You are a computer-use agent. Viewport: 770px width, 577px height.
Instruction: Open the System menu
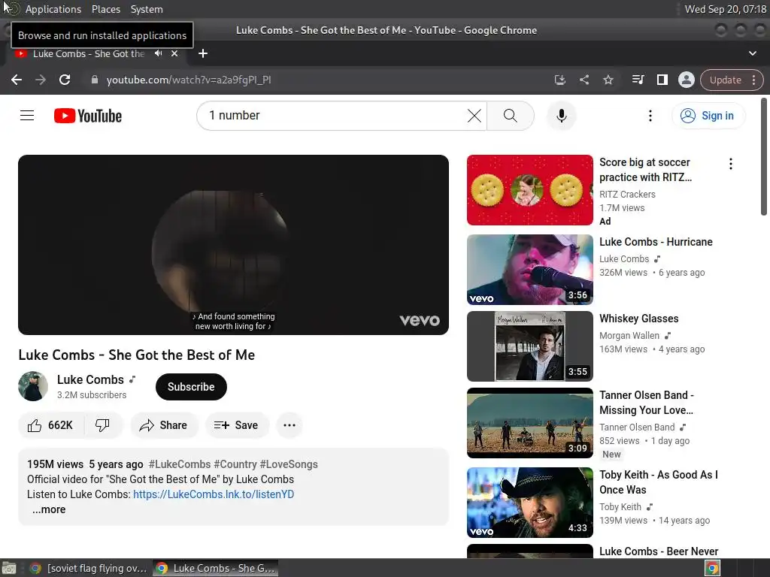(147, 9)
